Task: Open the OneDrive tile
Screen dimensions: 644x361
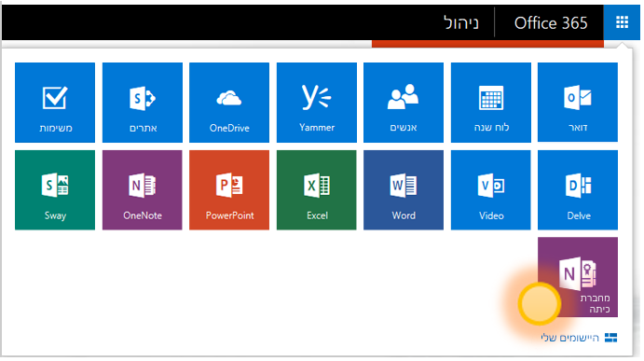Action: coord(229,103)
